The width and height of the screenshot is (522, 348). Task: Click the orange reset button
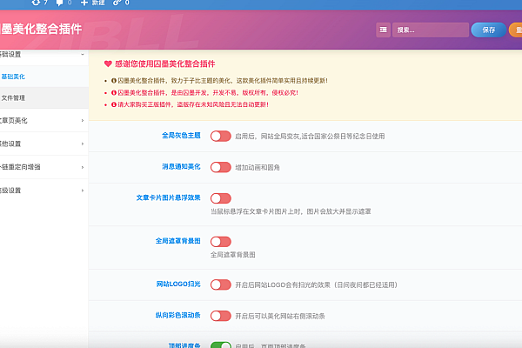[x=515, y=30]
